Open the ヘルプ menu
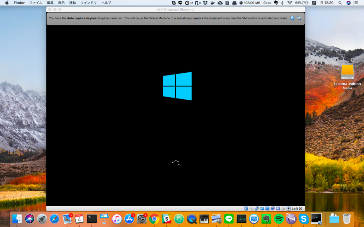The width and height of the screenshot is (364, 227). pos(106,3)
